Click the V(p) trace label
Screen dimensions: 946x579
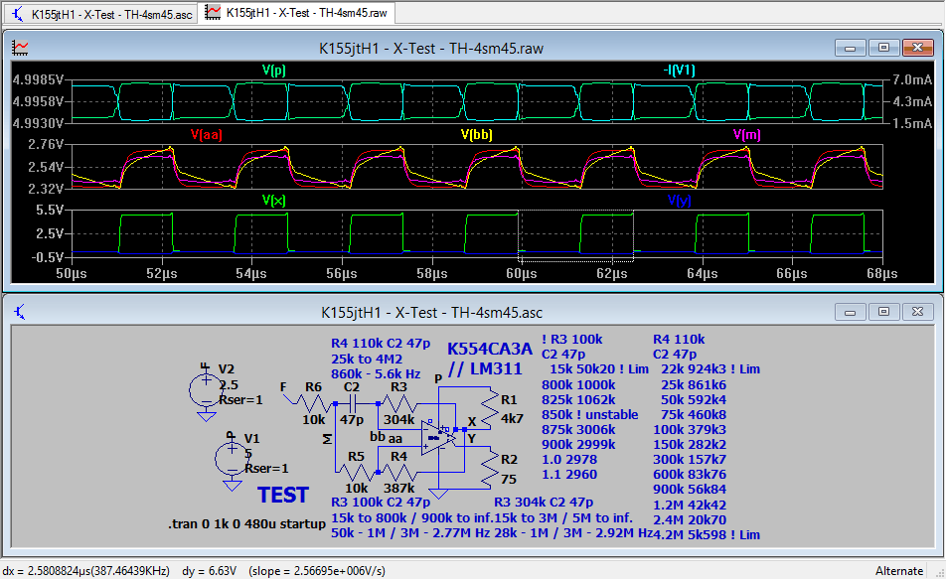pos(274,71)
